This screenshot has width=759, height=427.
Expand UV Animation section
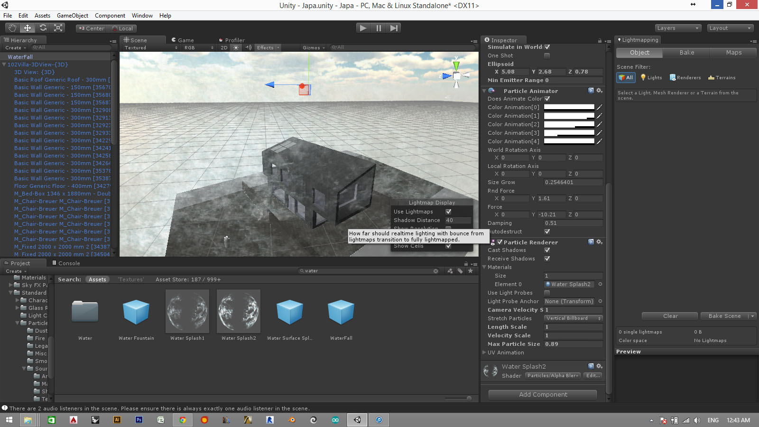(x=484, y=353)
